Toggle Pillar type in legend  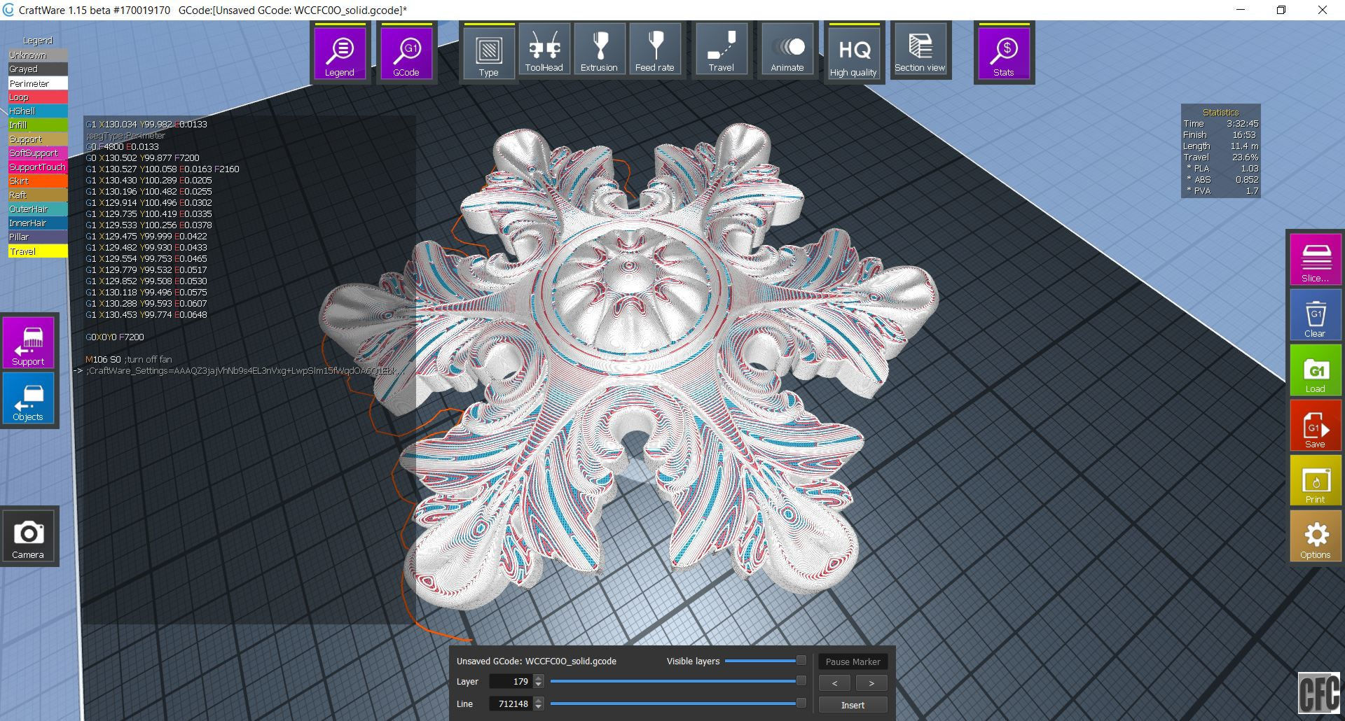click(38, 237)
